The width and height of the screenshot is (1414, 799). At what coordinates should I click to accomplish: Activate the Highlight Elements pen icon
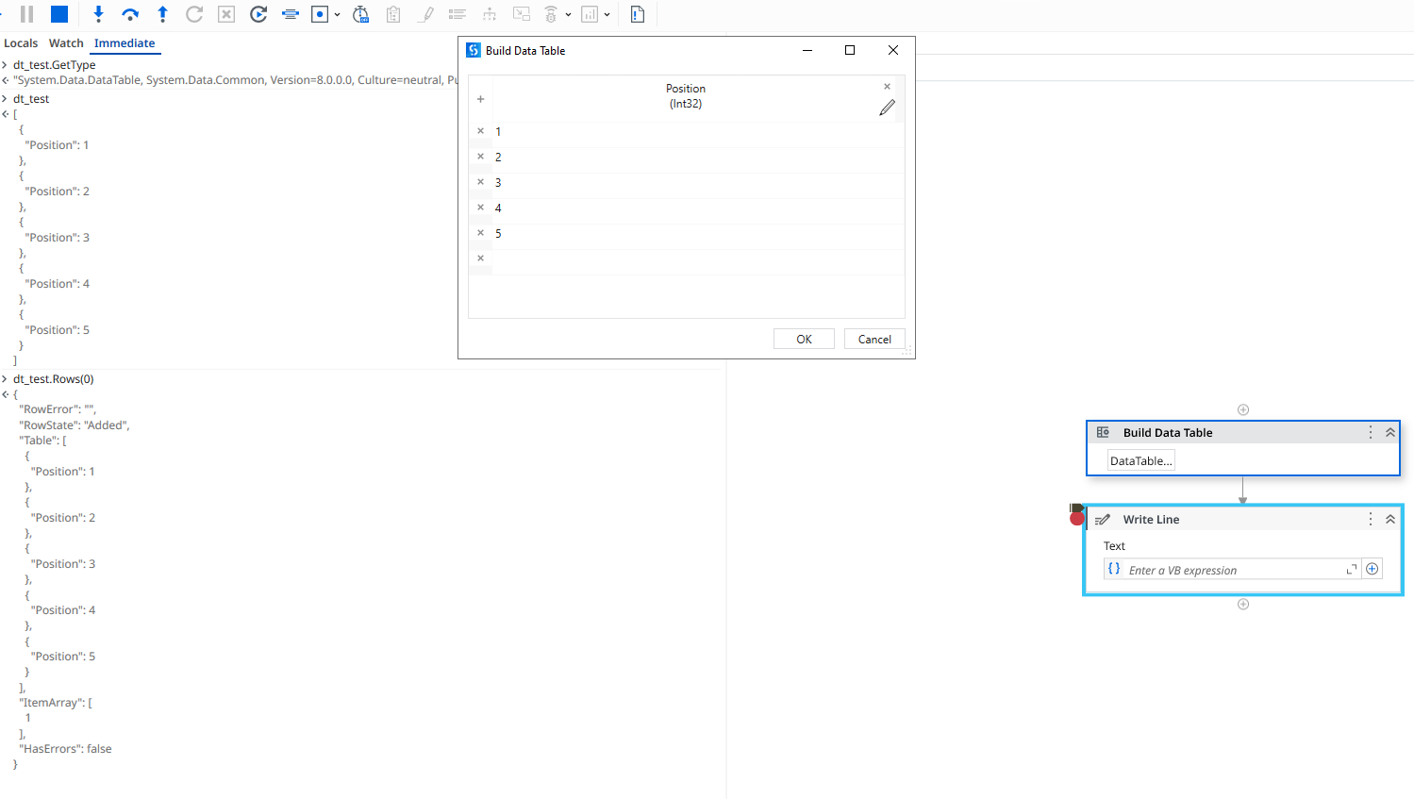click(425, 13)
